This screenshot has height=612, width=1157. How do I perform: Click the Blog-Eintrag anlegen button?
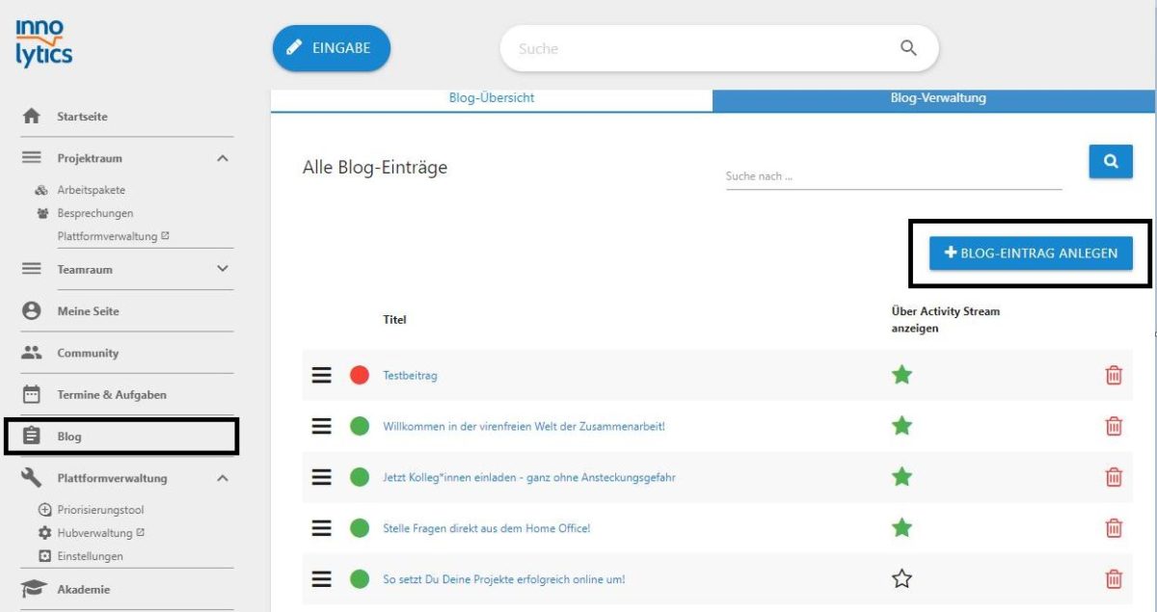tap(1031, 253)
